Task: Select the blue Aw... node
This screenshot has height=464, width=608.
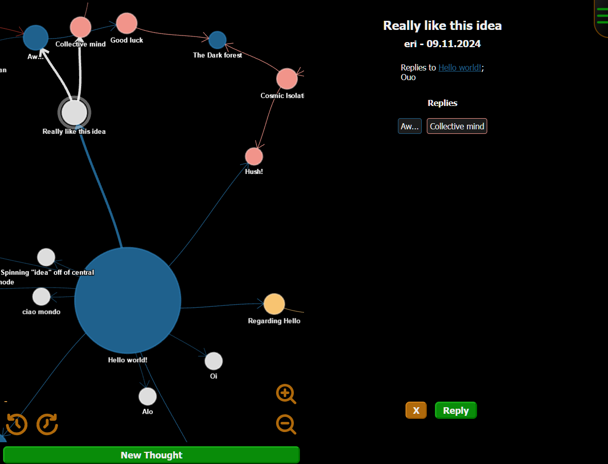Action: pyautogui.click(x=36, y=38)
